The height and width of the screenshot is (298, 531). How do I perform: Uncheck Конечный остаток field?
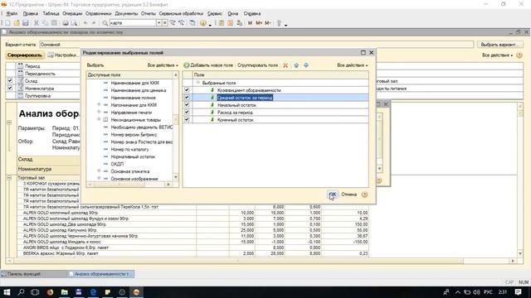(x=187, y=120)
